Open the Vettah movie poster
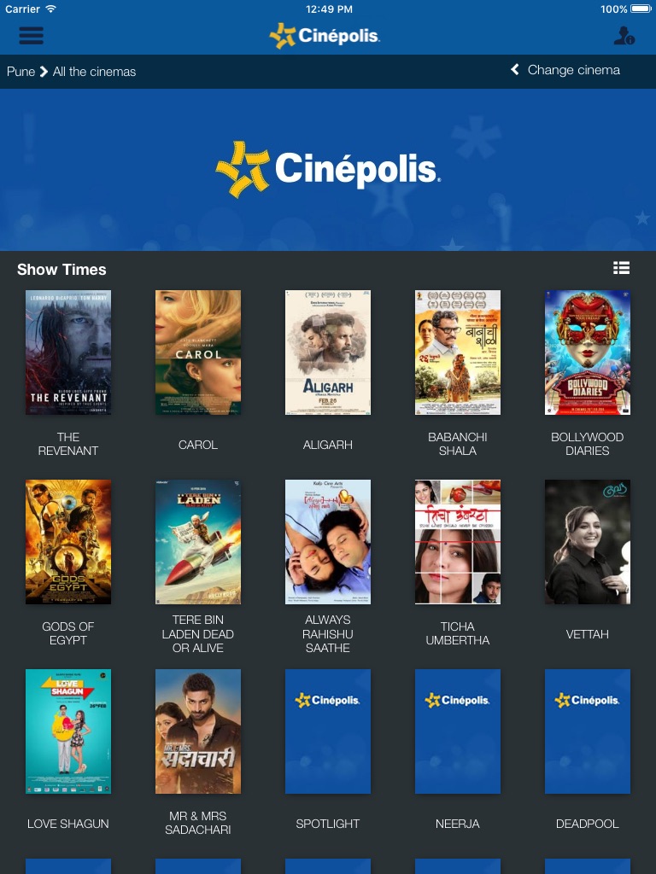This screenshot has width=656, height=874. (588, 542)
